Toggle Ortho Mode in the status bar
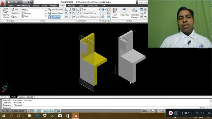This screenshot has width=212, height=119. tap(35, 111)
